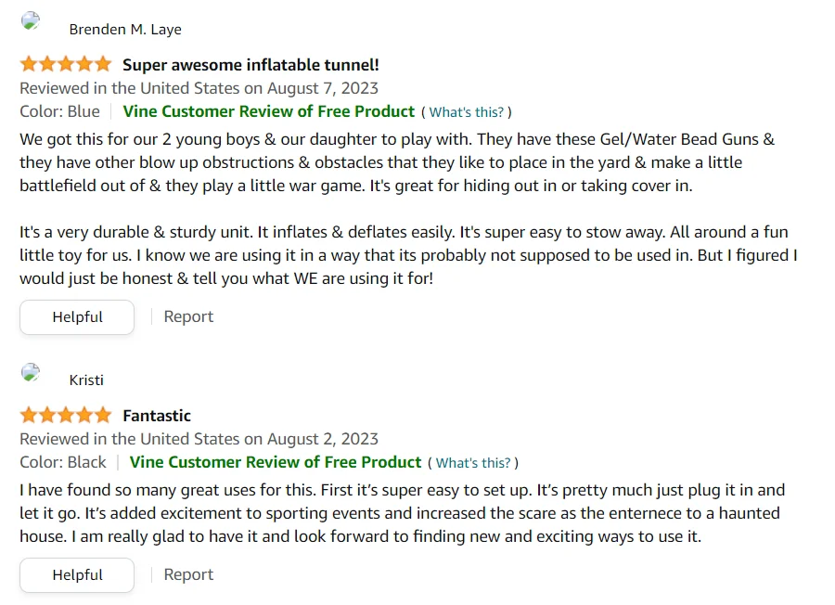
Task: Click 'What's this?' next to Color: Blue review
Action: [467, 112]
